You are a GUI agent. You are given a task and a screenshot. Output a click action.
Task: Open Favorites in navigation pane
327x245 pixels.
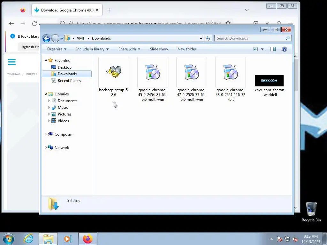[62, 60]
